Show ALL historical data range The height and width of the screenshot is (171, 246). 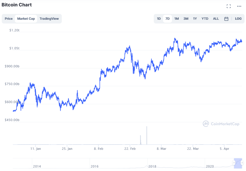click(216, 19)
